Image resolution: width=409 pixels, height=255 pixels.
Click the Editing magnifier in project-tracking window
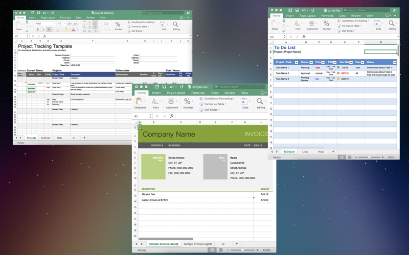tap(175, 24)
